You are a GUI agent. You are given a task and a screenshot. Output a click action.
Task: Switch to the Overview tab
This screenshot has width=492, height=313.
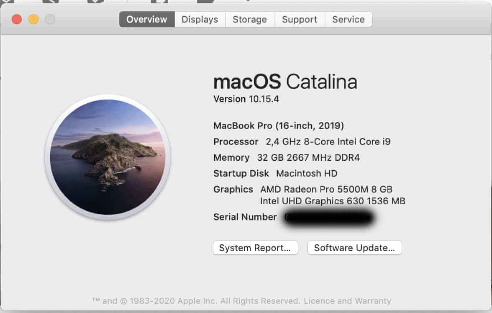[x=146, y=19]
